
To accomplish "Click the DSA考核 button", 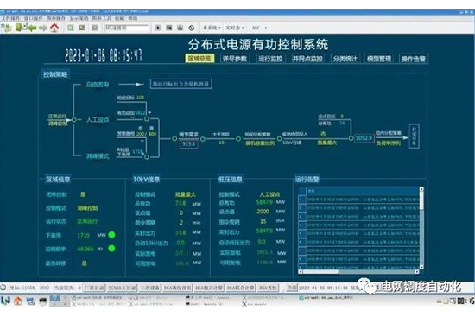I will [268, 288].
